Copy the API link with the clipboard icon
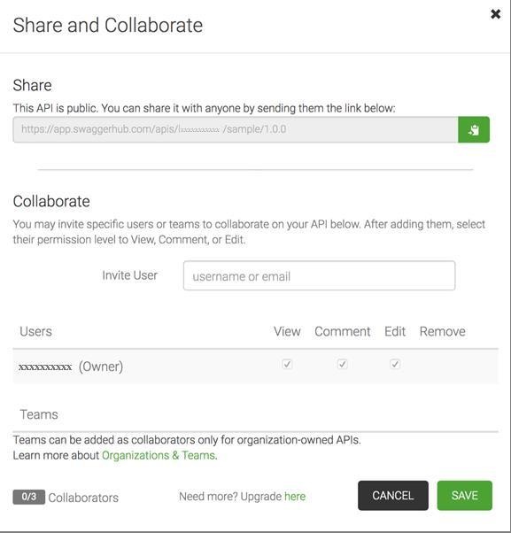 [x=474, y=129]
